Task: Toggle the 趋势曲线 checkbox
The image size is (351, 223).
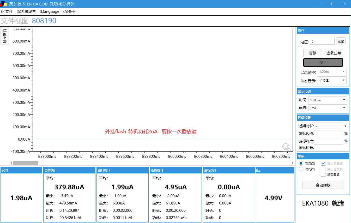Action: click(x=323, y=174)
